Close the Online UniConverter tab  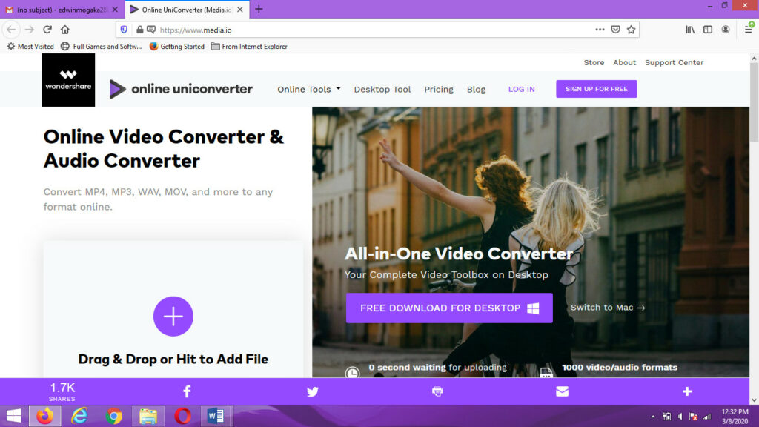[x=240, y=9]
